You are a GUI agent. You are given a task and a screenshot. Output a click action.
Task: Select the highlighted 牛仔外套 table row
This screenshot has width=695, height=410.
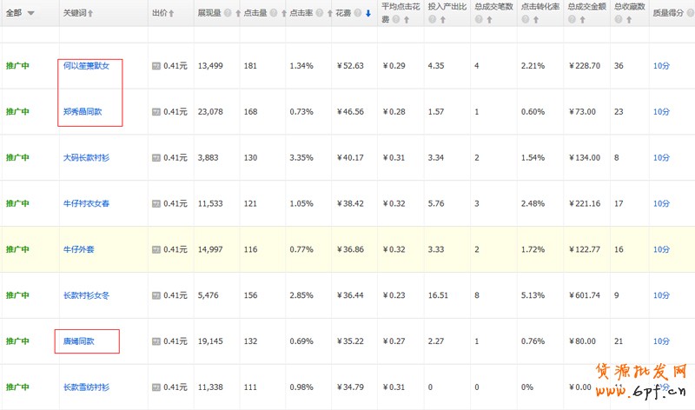[x=347, y=249]
